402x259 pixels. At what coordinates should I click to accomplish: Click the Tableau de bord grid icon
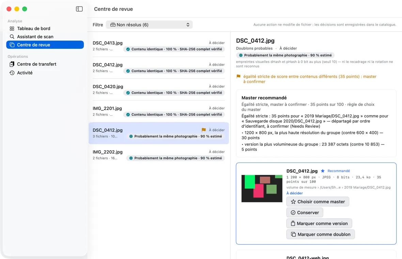coord(12,29)
